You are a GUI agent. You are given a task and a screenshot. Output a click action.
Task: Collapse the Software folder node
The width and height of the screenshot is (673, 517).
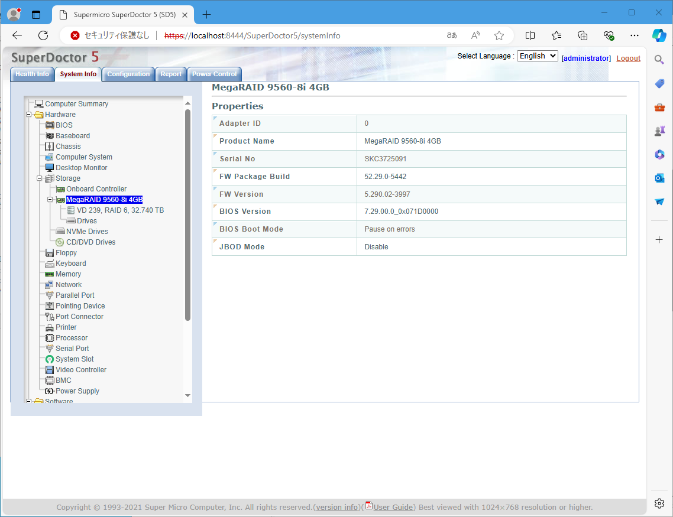coord(29,401)
